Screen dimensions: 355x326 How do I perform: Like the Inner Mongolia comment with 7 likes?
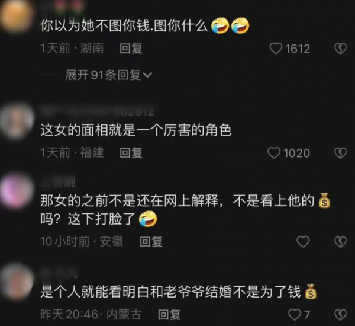[x=295, y=315]
